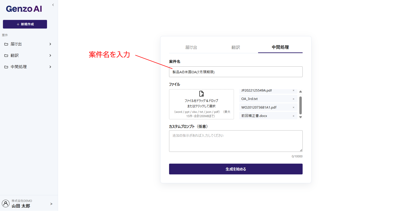Click the 翻訳 folder icon in sidebar
The width and height of the screenshot is (399, 211).
(6, 56)
